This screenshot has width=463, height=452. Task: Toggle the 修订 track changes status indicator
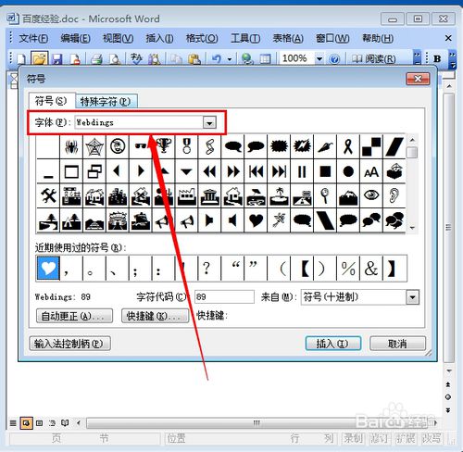tap(380, 438)
